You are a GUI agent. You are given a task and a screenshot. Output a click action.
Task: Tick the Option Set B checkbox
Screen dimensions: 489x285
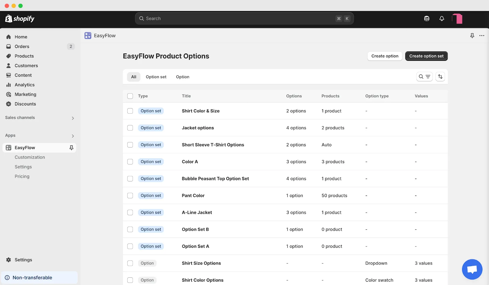[130, 229]
